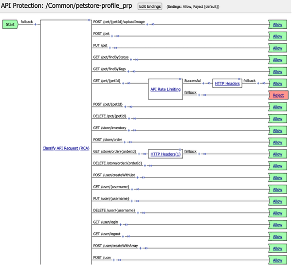The image size is (292, 265).
Task: Click Allow ending for GET /pet/findByTags
Action: click(277, 71)
